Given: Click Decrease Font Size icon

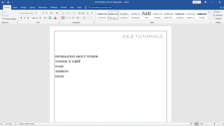Looking at the screenshot, I should pyautogui.click(x=47, y=13).
